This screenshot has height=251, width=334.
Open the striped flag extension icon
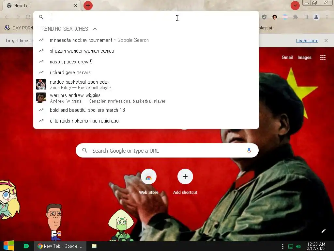(285, 17)
